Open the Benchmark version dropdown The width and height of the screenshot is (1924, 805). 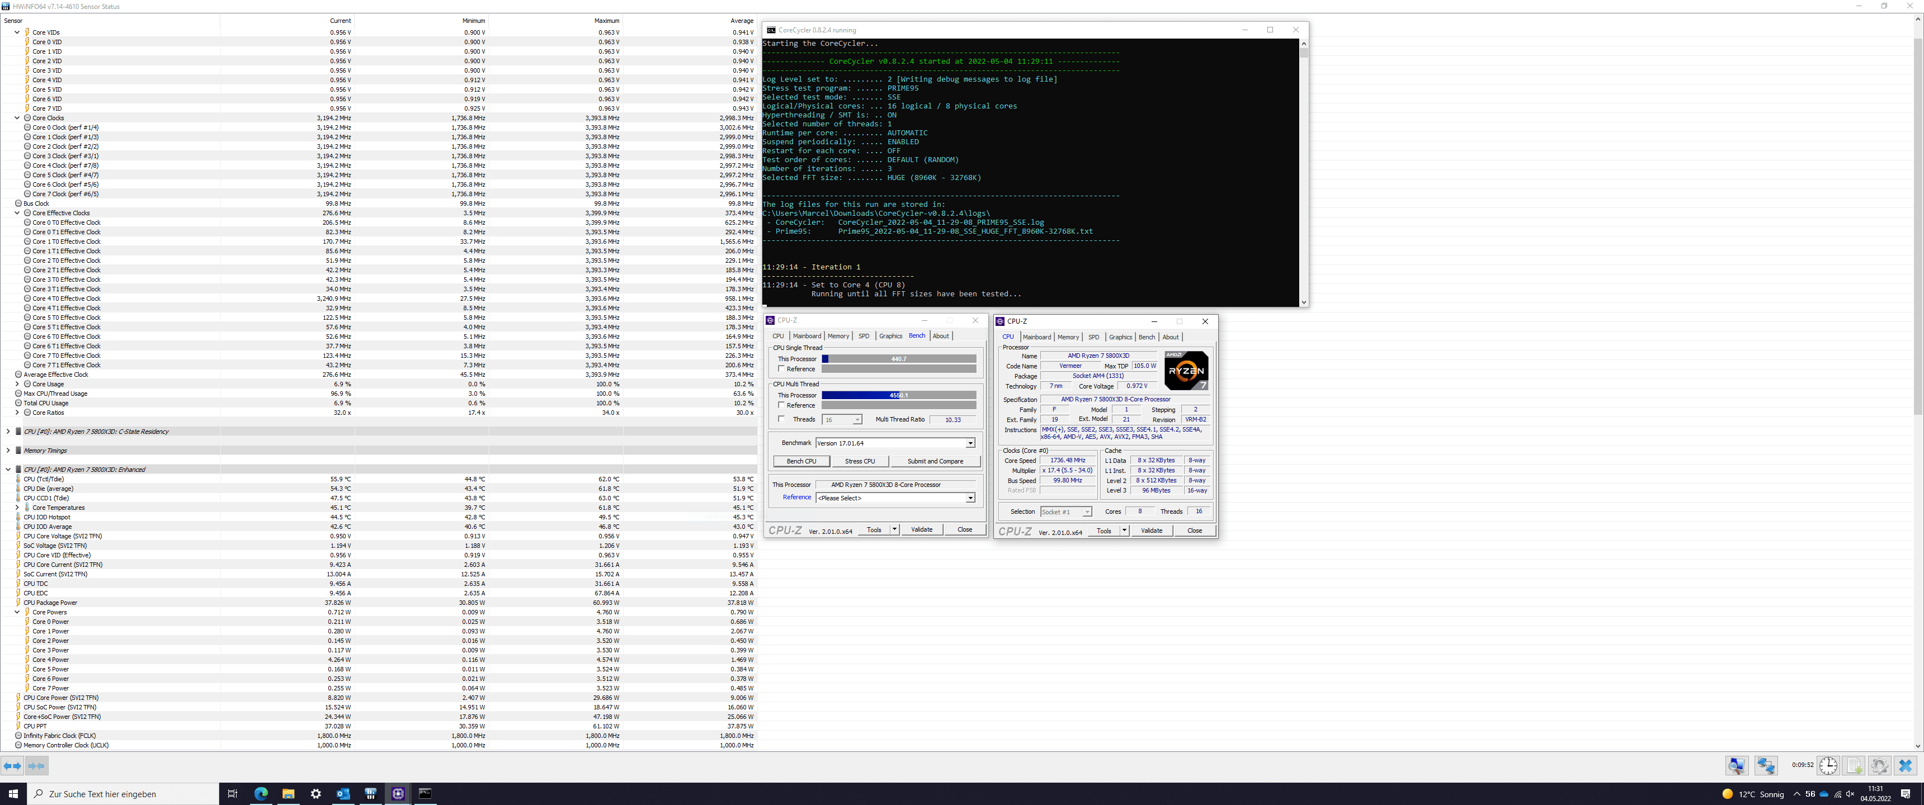tap(970, 443)
